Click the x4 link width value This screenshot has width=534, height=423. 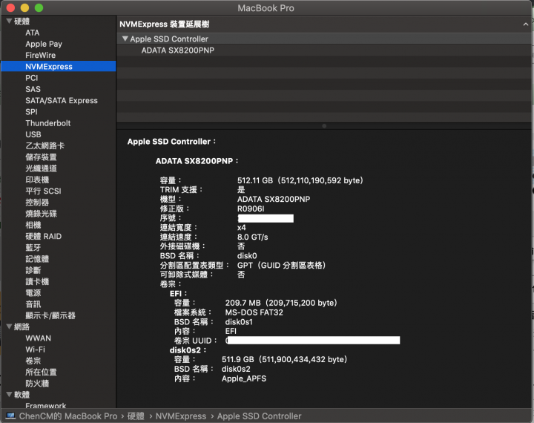pyautogui.click(x=242, y=227)
